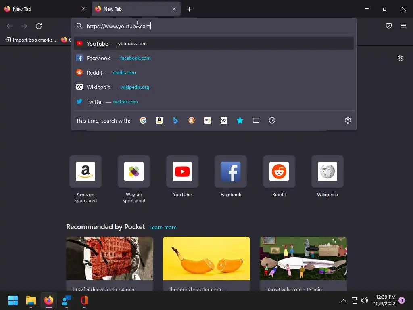The image size is (413, 310).
Task: Open Microsoft Office from taskbar
Action: pyautogui.click(x=84, y=300)
